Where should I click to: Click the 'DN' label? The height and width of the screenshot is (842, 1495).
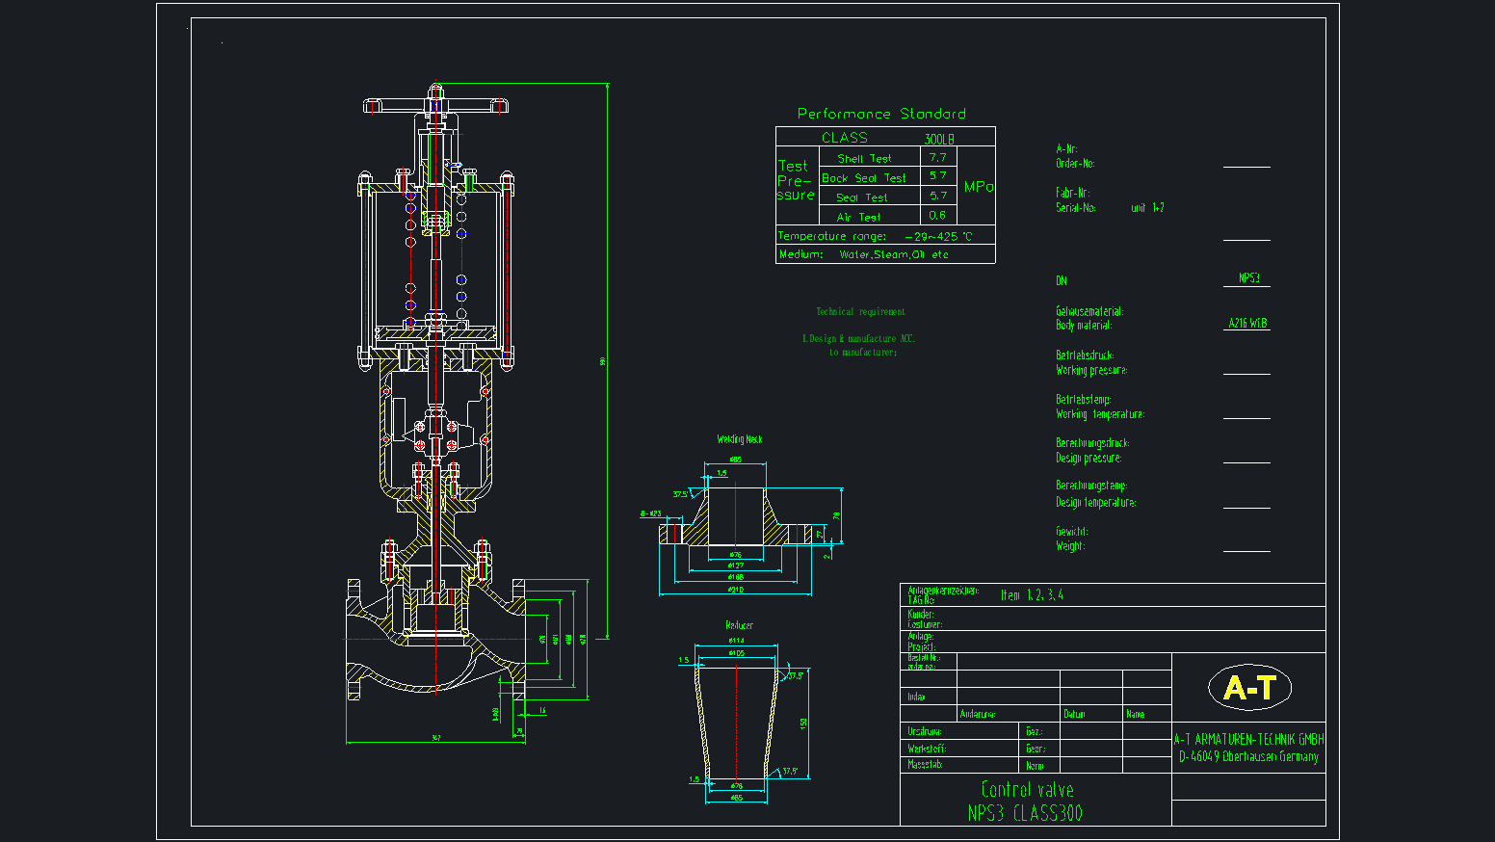pos(1062,281)
